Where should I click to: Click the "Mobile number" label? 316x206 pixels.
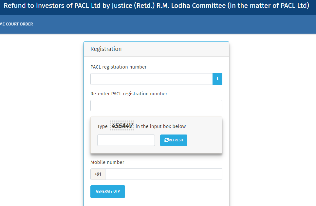[x=107, y=162]
